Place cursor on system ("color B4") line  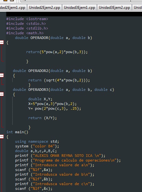point(37,146)
